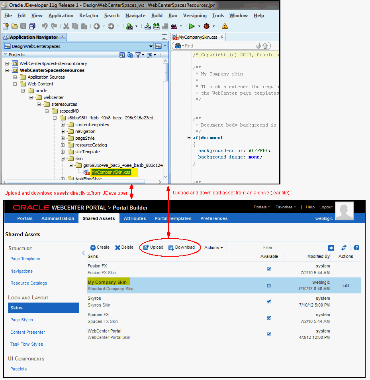Click the Navigator display options icon
Image resolution: width=370 pixels, height=380 pixels.
pyautogui.click(x=150, y=55)
